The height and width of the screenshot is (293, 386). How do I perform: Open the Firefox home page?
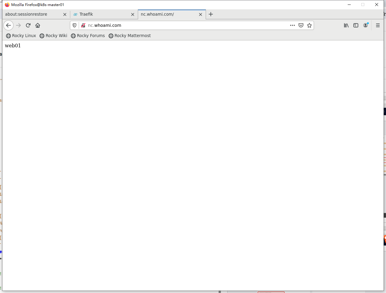[x=38, y=25]
